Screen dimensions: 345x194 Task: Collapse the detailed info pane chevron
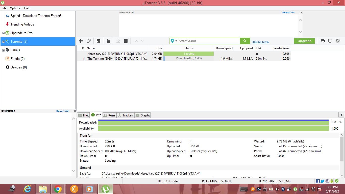pyautogui.click(x=341, y=115)
